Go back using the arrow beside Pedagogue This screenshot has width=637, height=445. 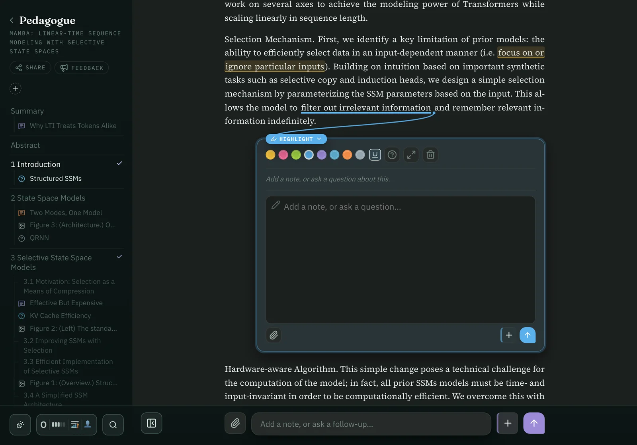coord(12,20)
